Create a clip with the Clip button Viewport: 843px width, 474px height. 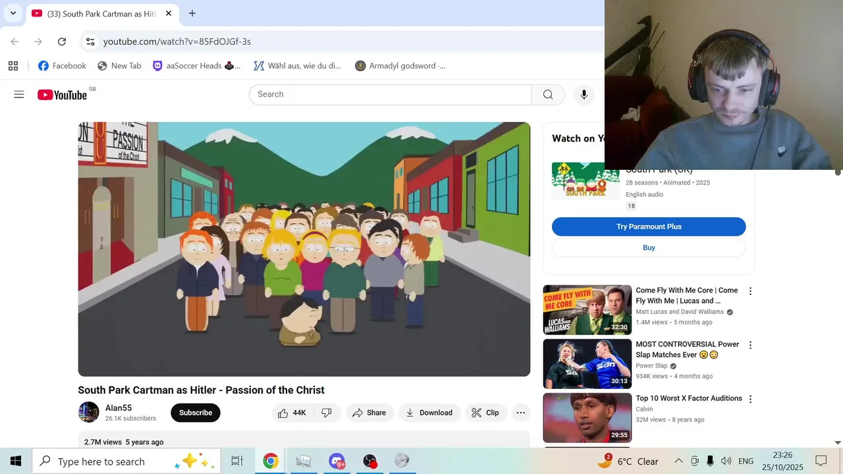(485, 413)
